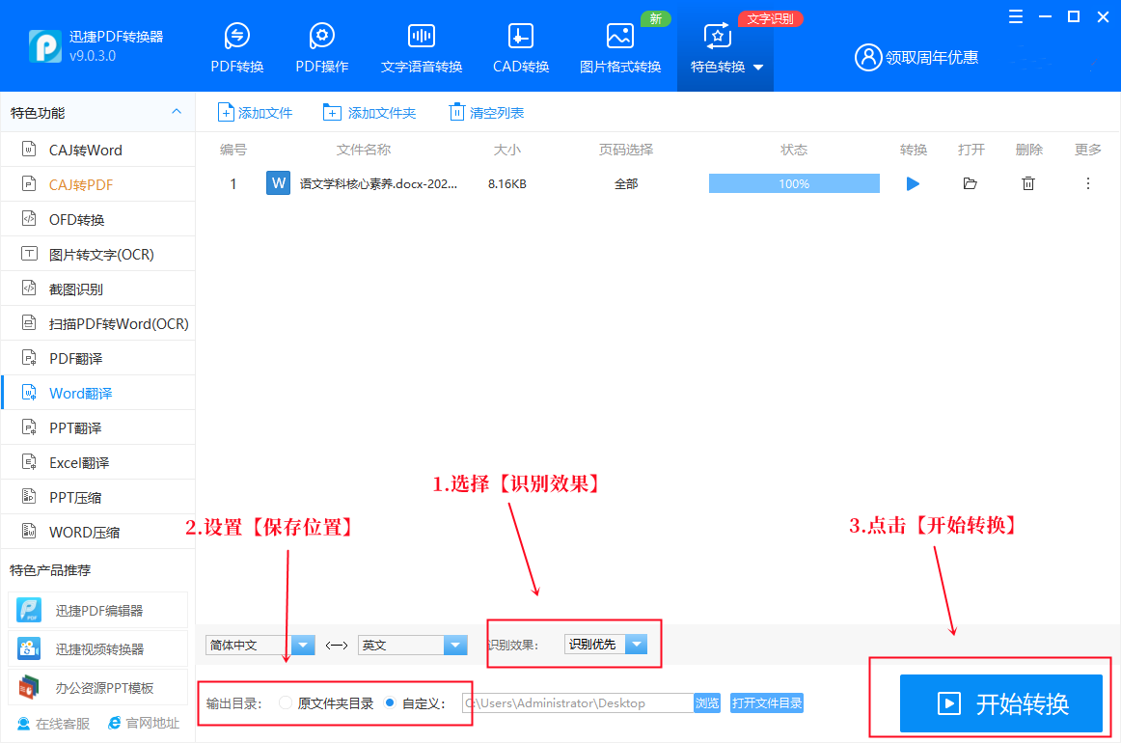Image resolution: width=1121 pixels, height=743 pixels.
Task: Open output folder icon for row 1
Action: [x=971, y=183]
